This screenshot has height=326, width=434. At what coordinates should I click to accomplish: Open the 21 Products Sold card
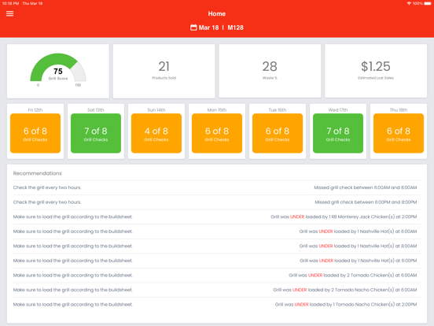164,71
